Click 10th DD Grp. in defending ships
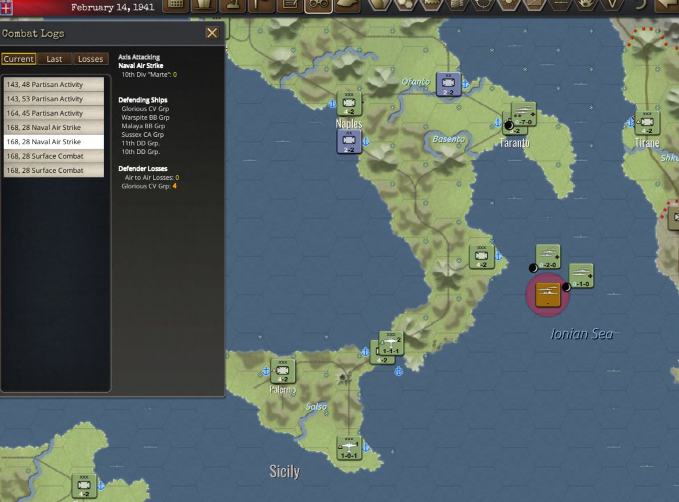 [x=140, y=152]
